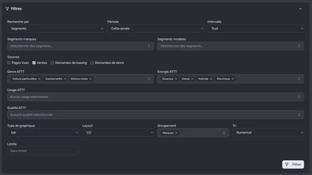The height and width of the screenshot is (175, 312).
Task: Click the Voiture particulière tag label
Action: pos(24,79)
